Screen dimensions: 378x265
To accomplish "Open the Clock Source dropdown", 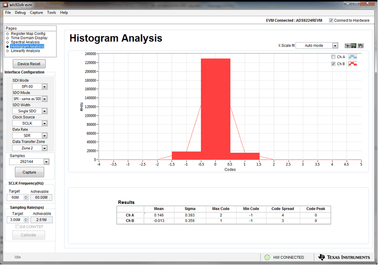I will [45, 123].
